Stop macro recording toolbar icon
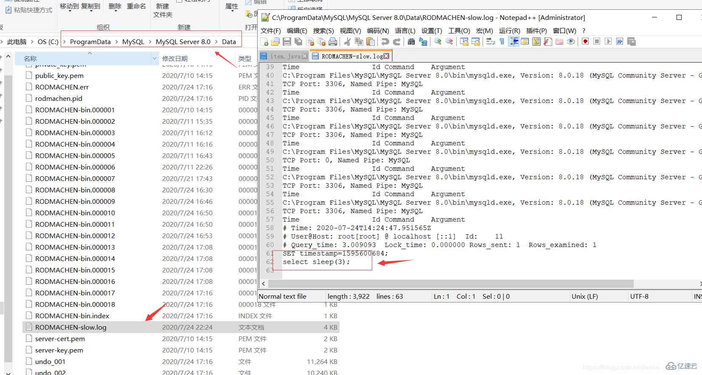 tap(597, 42)
